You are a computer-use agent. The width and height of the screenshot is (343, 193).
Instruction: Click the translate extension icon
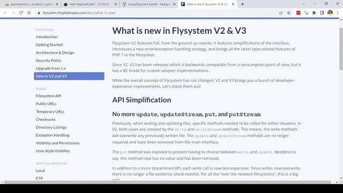coord(306,13)
